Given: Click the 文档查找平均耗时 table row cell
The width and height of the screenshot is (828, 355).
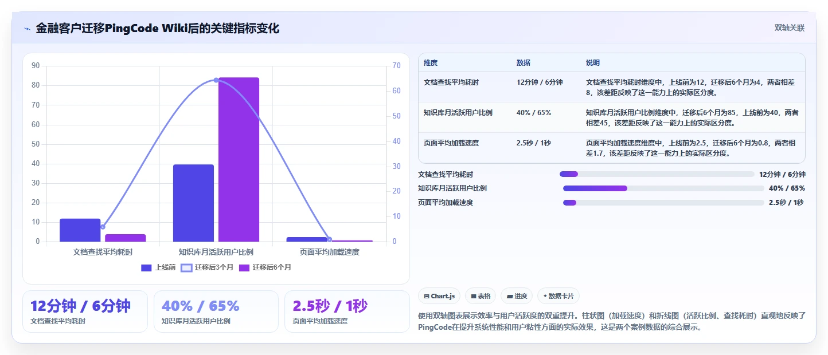Looking at the screenshot, I should (451, 82).
